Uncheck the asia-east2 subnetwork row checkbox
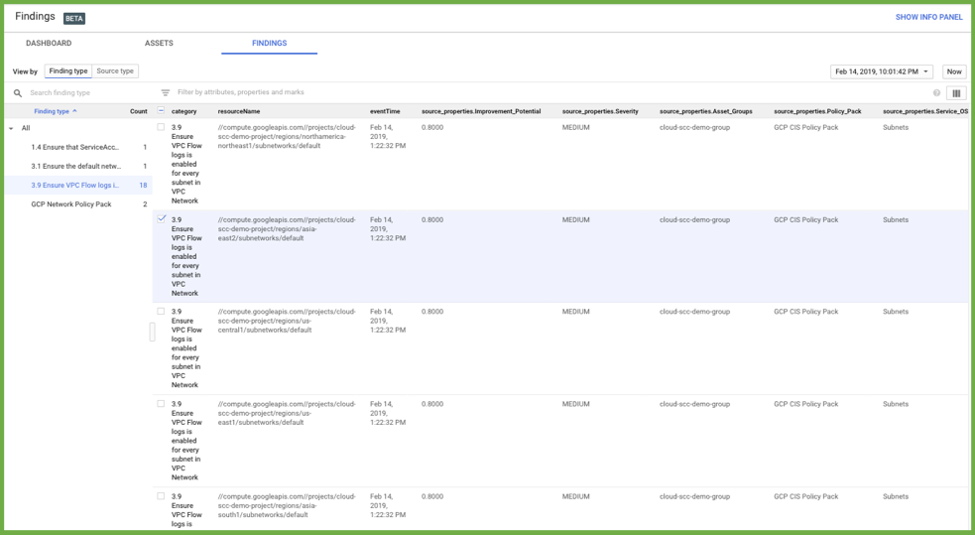Image resolution: width=975 pixels, height=535 pixels. pos(162,219)
